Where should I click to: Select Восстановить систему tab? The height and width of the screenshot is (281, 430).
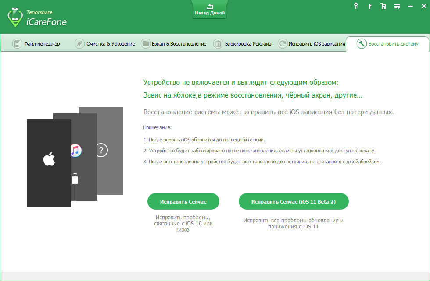click(x=387, y=44)
